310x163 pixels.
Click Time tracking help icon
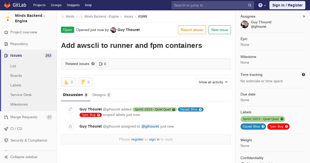pos(304,75)
